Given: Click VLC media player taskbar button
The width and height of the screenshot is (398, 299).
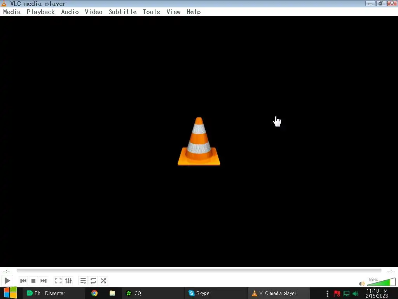Looking at the screenshot, I should coord(278,293).
